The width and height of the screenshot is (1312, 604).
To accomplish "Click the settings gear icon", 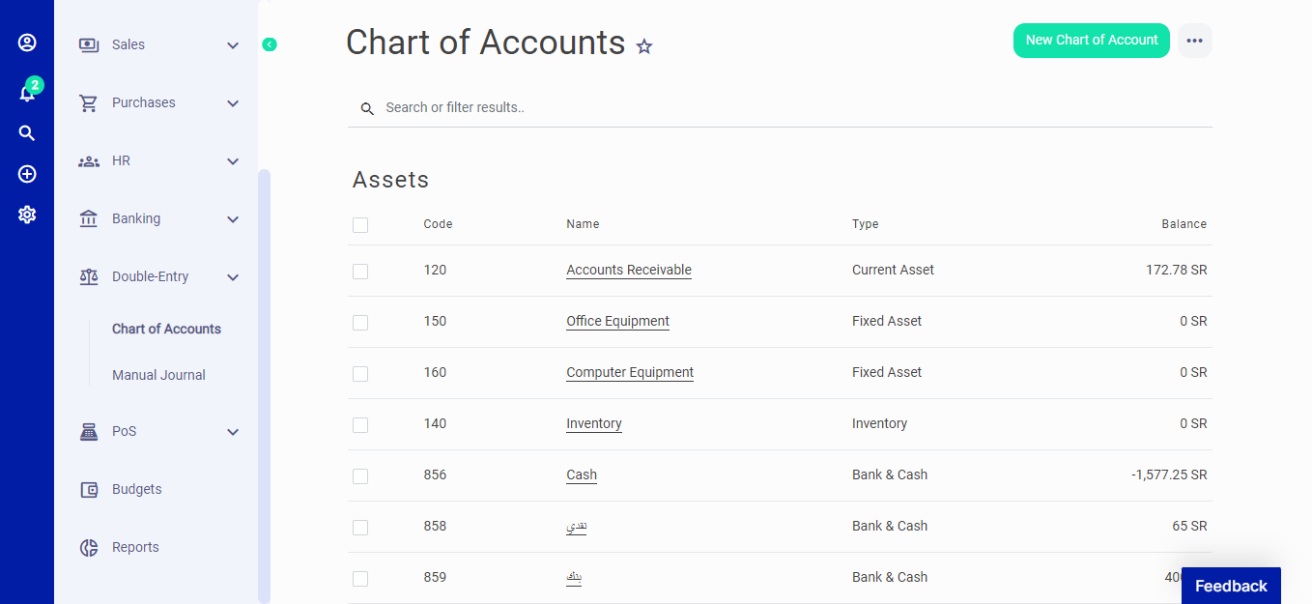I will click(26, 214).
